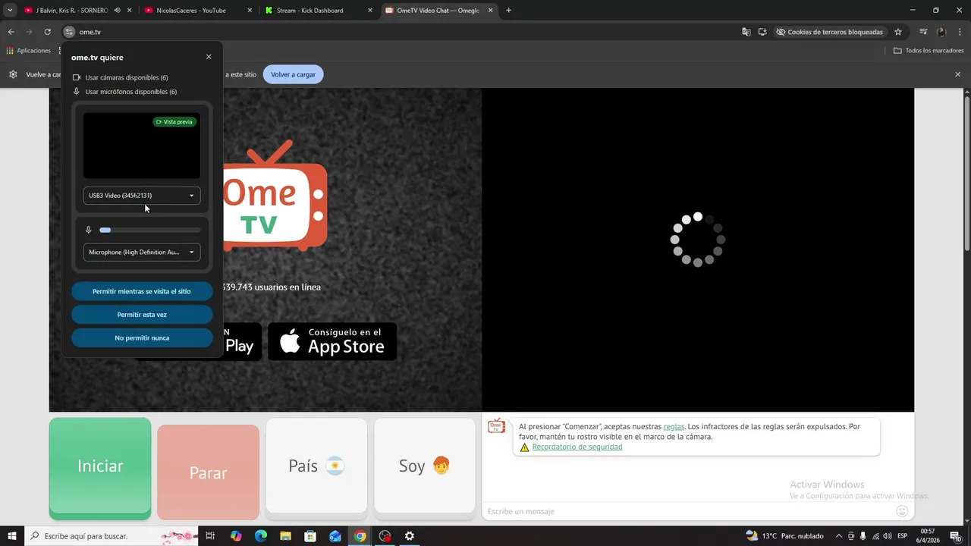The image size is (971, 546).
Task: Open the Soy gender selector
Action: pos(425,466)
